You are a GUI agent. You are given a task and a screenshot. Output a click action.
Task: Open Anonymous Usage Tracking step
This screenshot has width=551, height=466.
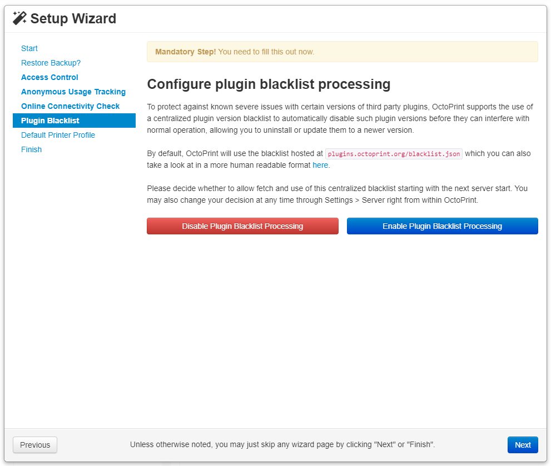pos(73,92)
